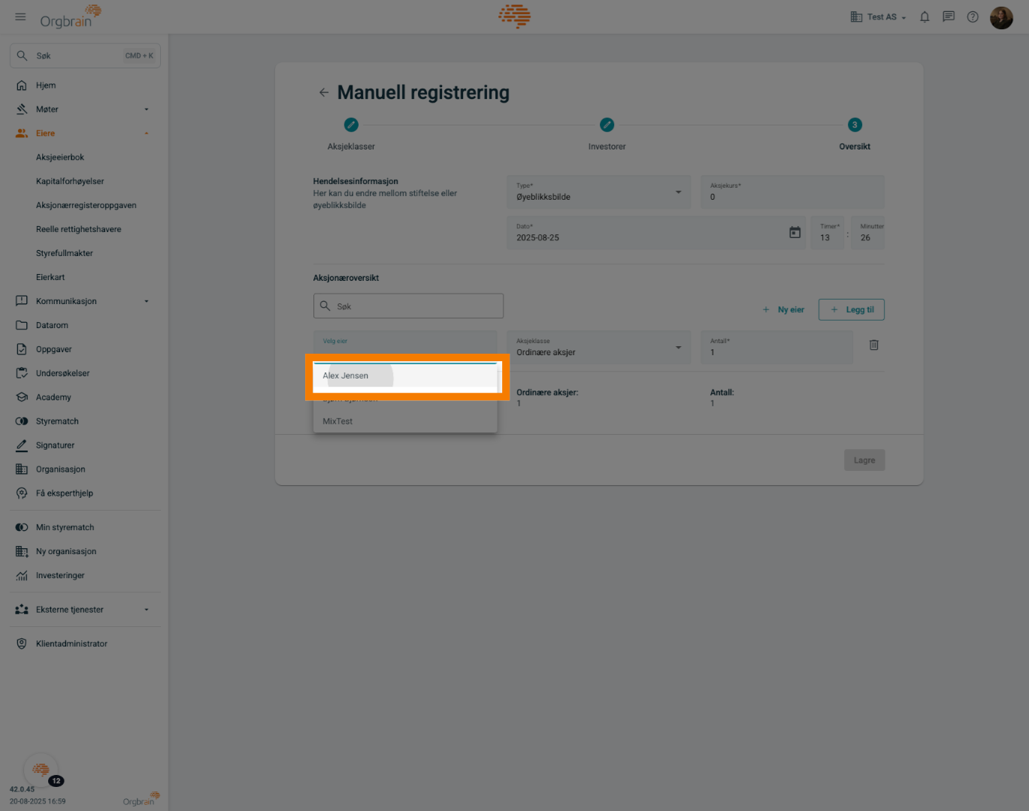Viewport: 1029px width, 811px height.
Task: Click the Minutter field
Action: (868, 233)
